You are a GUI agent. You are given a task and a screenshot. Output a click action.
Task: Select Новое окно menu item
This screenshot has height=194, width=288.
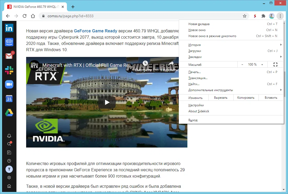tap(231, 30)
